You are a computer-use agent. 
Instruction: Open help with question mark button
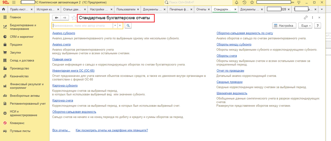coord(317,26)
